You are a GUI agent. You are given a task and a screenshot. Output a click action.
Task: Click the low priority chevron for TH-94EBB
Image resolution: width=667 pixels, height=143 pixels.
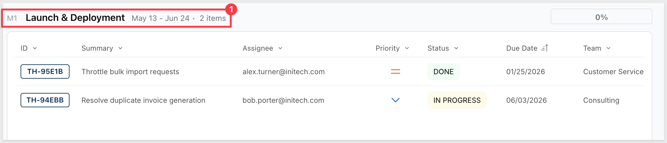pos(395,100)
